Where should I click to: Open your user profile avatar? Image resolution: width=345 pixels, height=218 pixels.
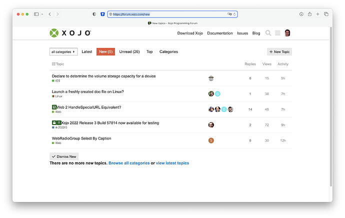pyautogui.click(x=287, y=33)
